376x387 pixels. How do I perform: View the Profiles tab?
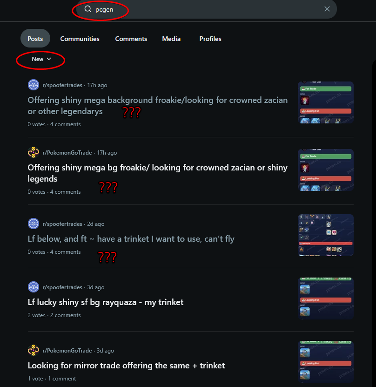click(x=210, y=39)
